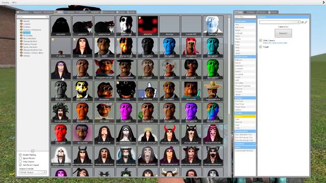Collapse the Render tool category
326x183 pixels.
[245, 113]
